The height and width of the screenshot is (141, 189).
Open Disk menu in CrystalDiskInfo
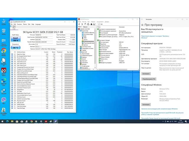coord(29,24)
